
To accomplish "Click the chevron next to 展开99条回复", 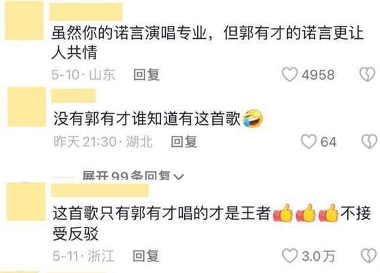I will [x=179, y=177].
